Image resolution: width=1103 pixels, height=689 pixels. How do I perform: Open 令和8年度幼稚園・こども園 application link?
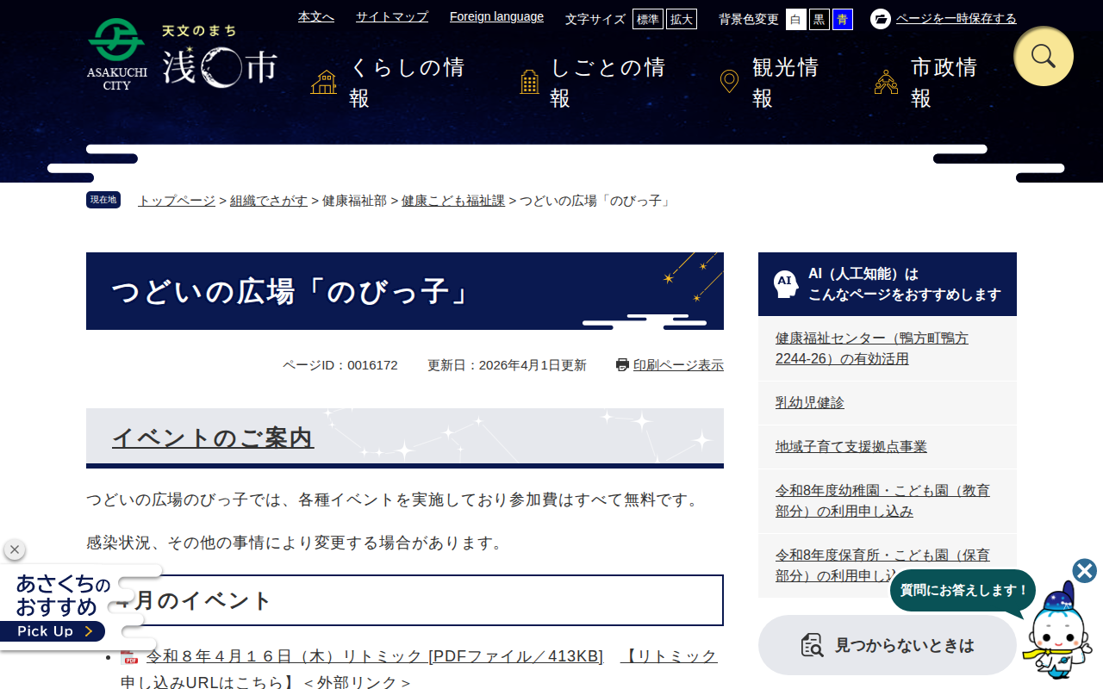(883, 501)
